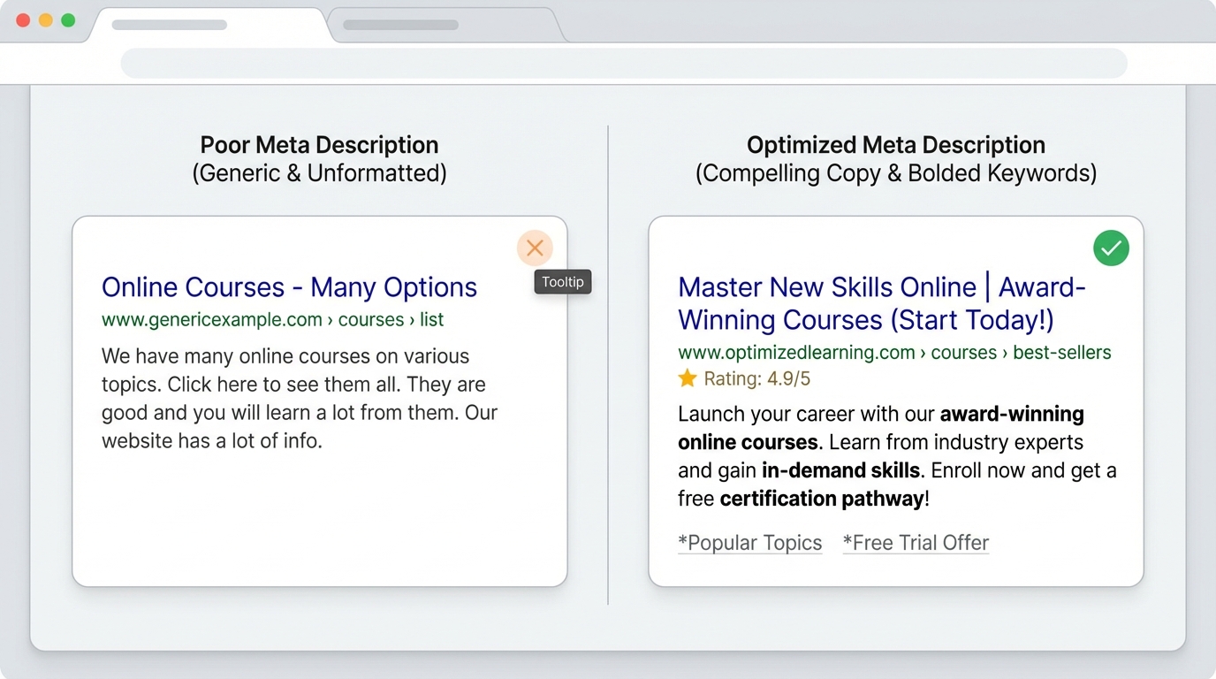
Task: Click the best-sellers breadcrumb segment
Action: click(x=1061, y=352)
